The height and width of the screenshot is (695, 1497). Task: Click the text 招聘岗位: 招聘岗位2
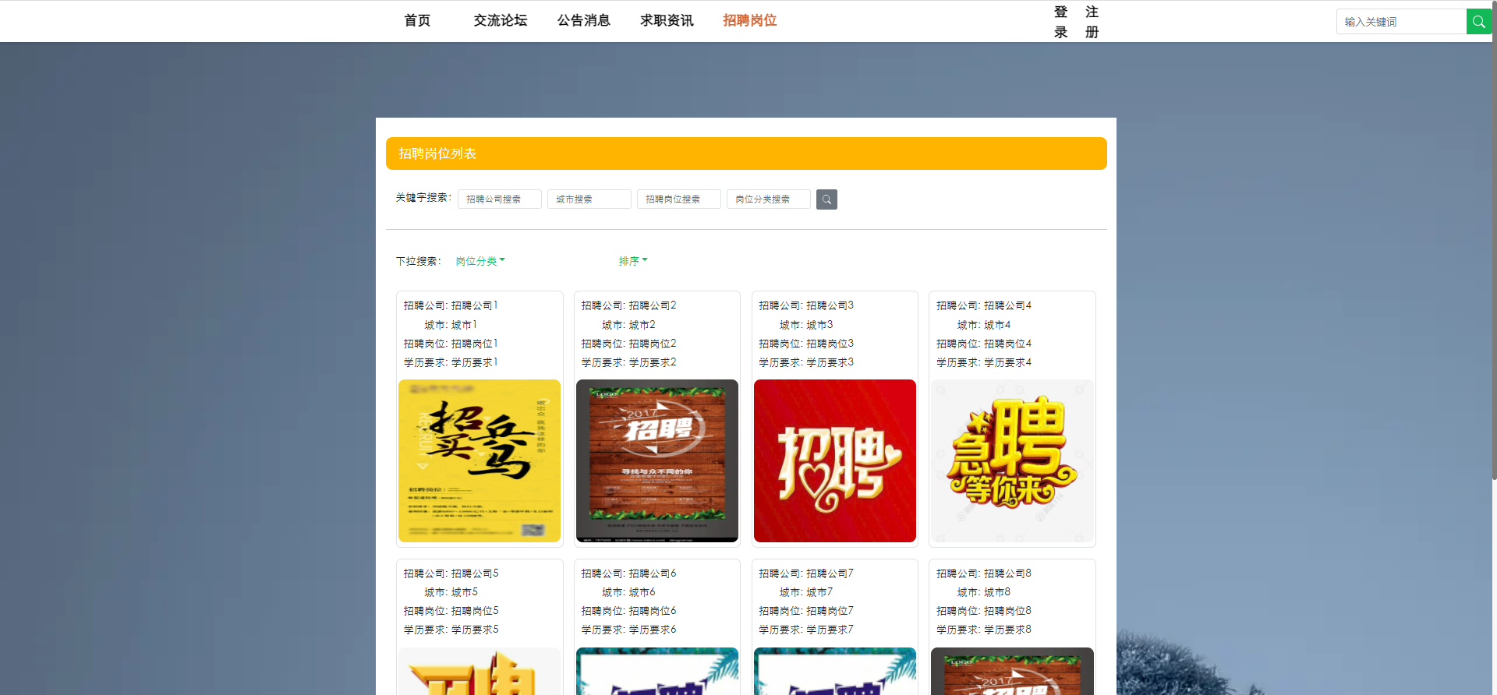pos(628,344)
